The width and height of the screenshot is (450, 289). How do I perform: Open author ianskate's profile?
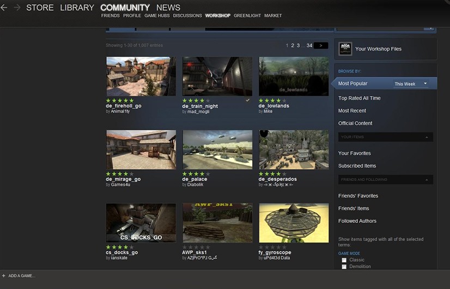[119, 258]
